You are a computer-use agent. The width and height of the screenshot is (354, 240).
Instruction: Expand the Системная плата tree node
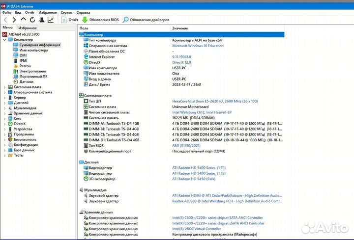point(4,87)
